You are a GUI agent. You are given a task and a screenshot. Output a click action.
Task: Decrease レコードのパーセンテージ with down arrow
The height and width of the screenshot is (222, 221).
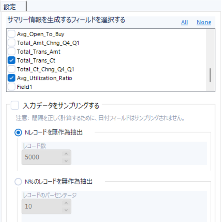[x=66, y=210]
